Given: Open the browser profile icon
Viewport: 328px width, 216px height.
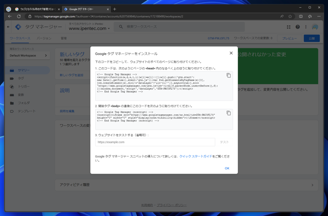Looking at the screenshot, I should pos(9,9).
